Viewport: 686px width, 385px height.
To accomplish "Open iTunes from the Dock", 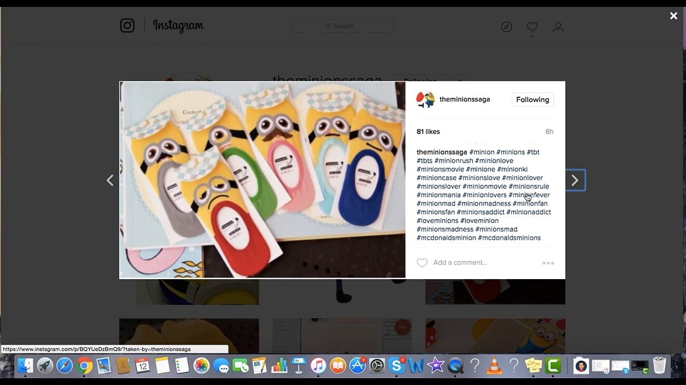I will click(318, 366).
